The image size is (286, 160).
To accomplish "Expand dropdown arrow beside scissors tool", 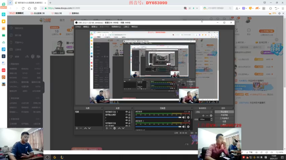I will [240, 8].
